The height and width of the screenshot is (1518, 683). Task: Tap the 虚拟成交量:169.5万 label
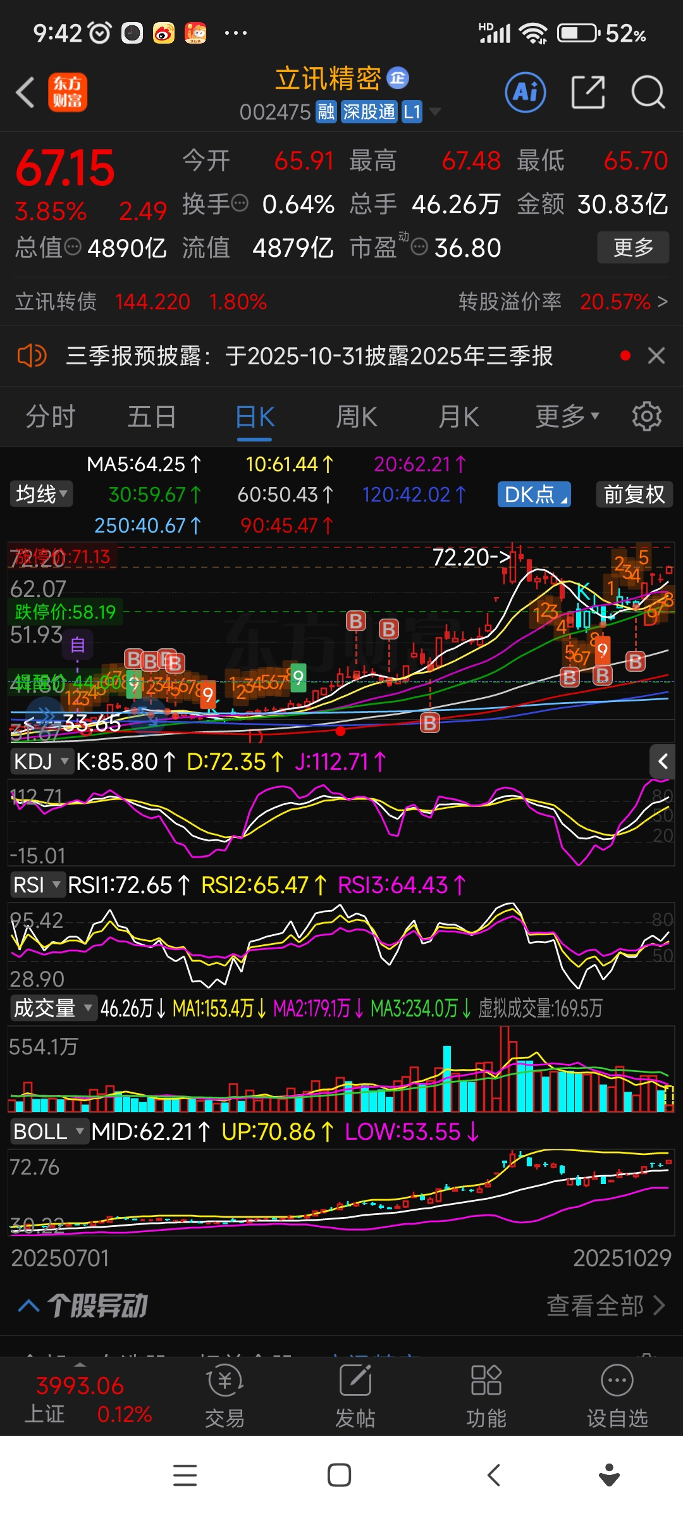tap(540, 1008)
